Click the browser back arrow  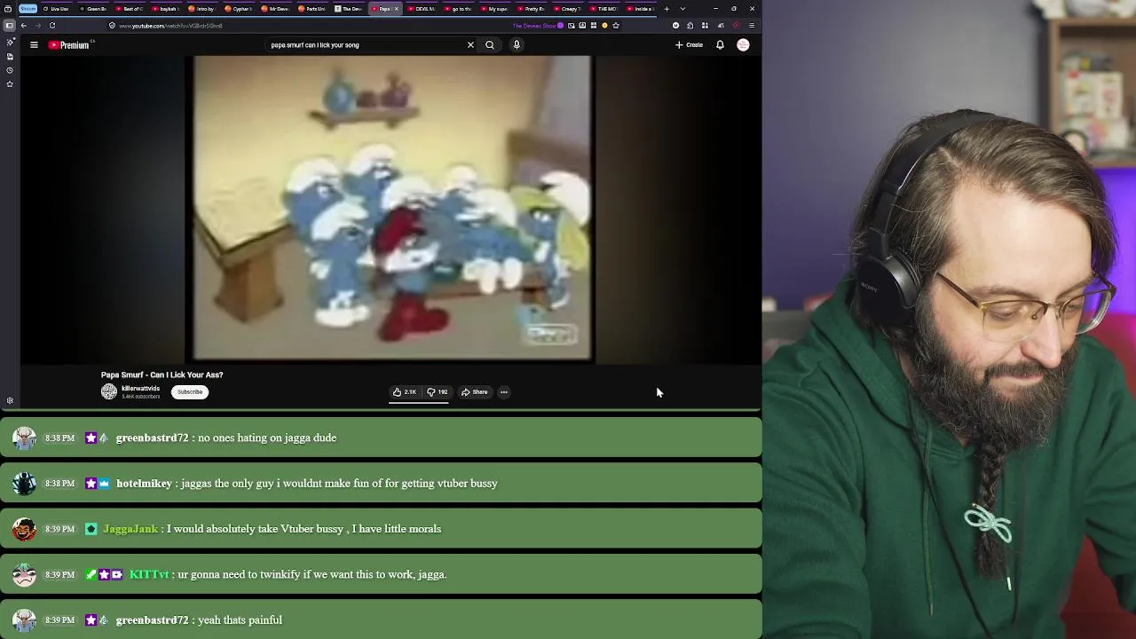[24, 26]
